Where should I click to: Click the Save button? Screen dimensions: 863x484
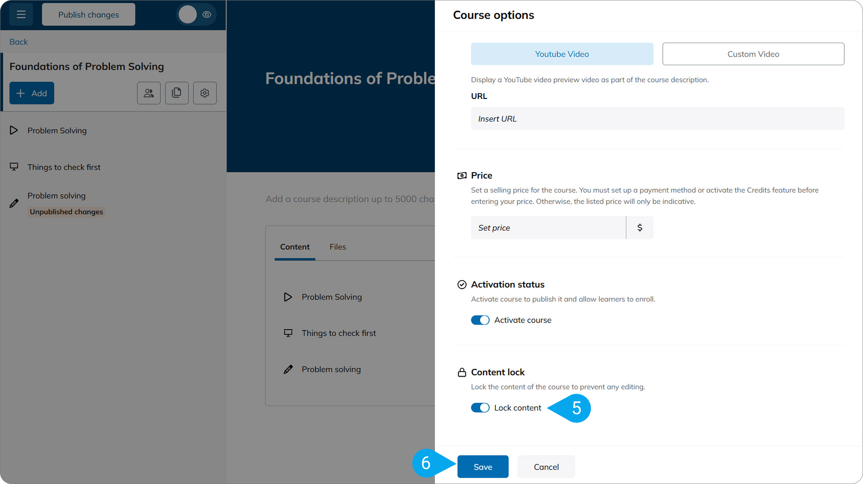click(483, 467)
